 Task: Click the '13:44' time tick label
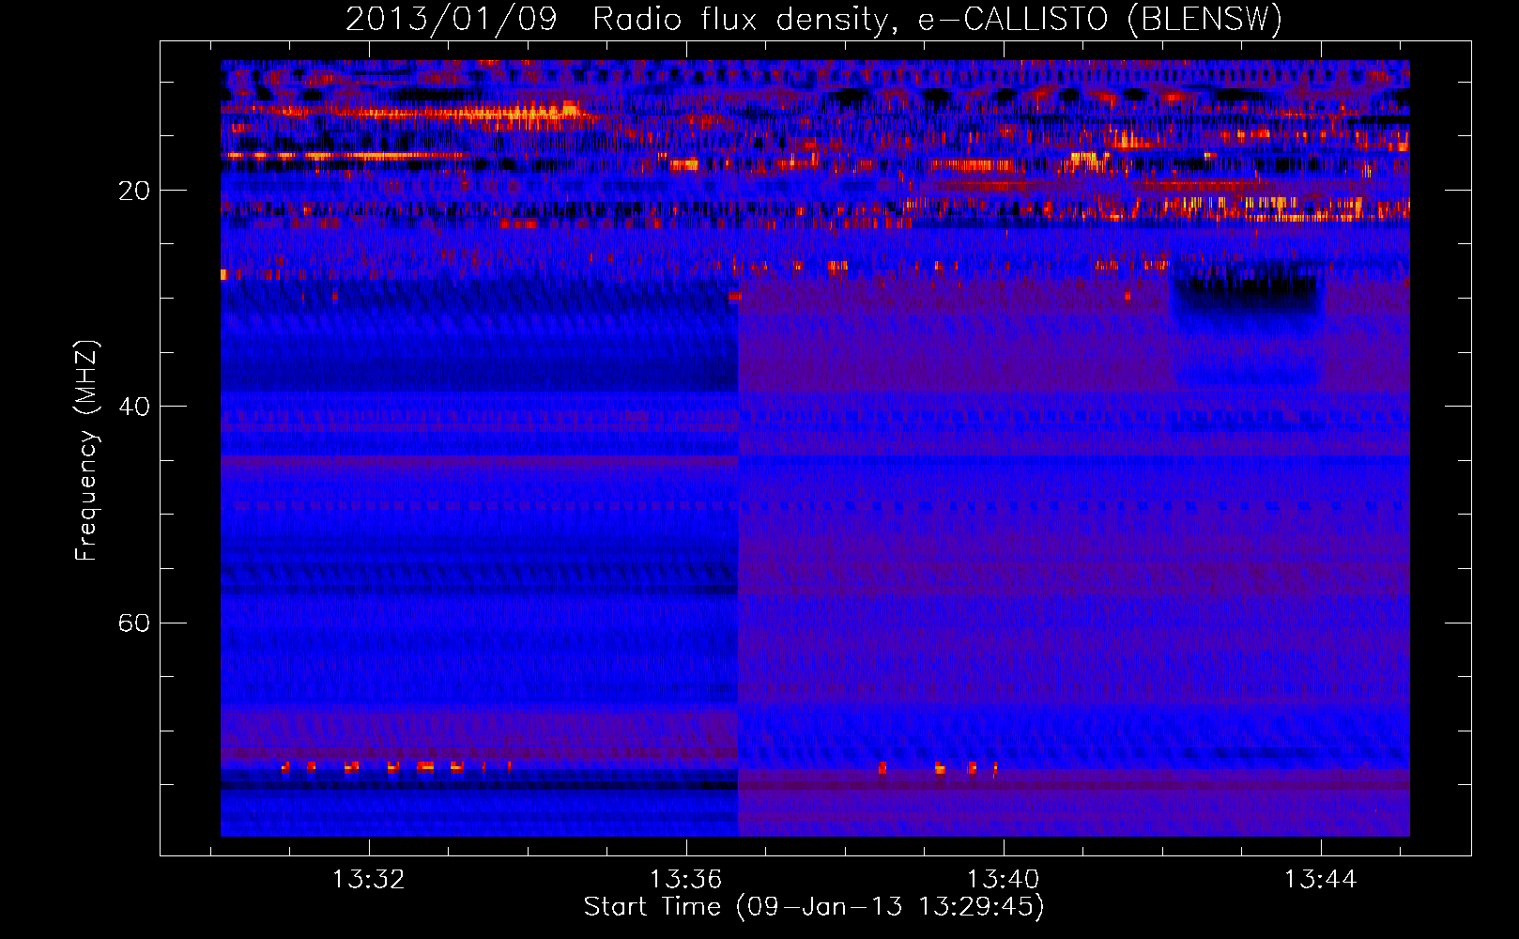click(x=1321, y=879)
